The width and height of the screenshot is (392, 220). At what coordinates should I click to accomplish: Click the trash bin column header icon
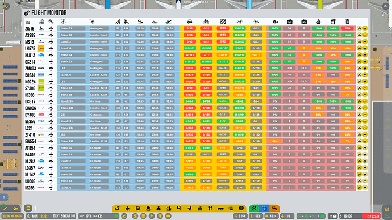click(348, 22)
